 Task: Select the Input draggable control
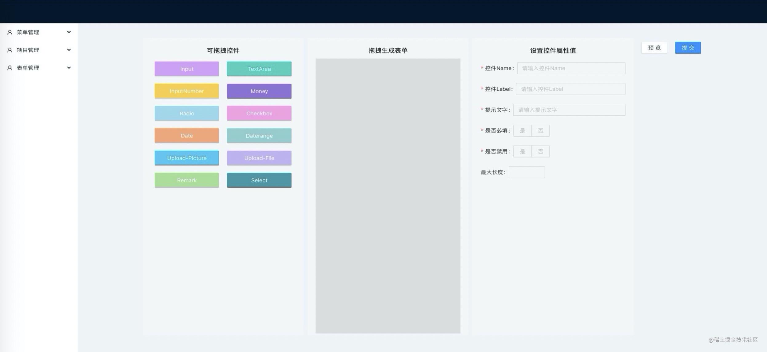click(x=187, y=69)
